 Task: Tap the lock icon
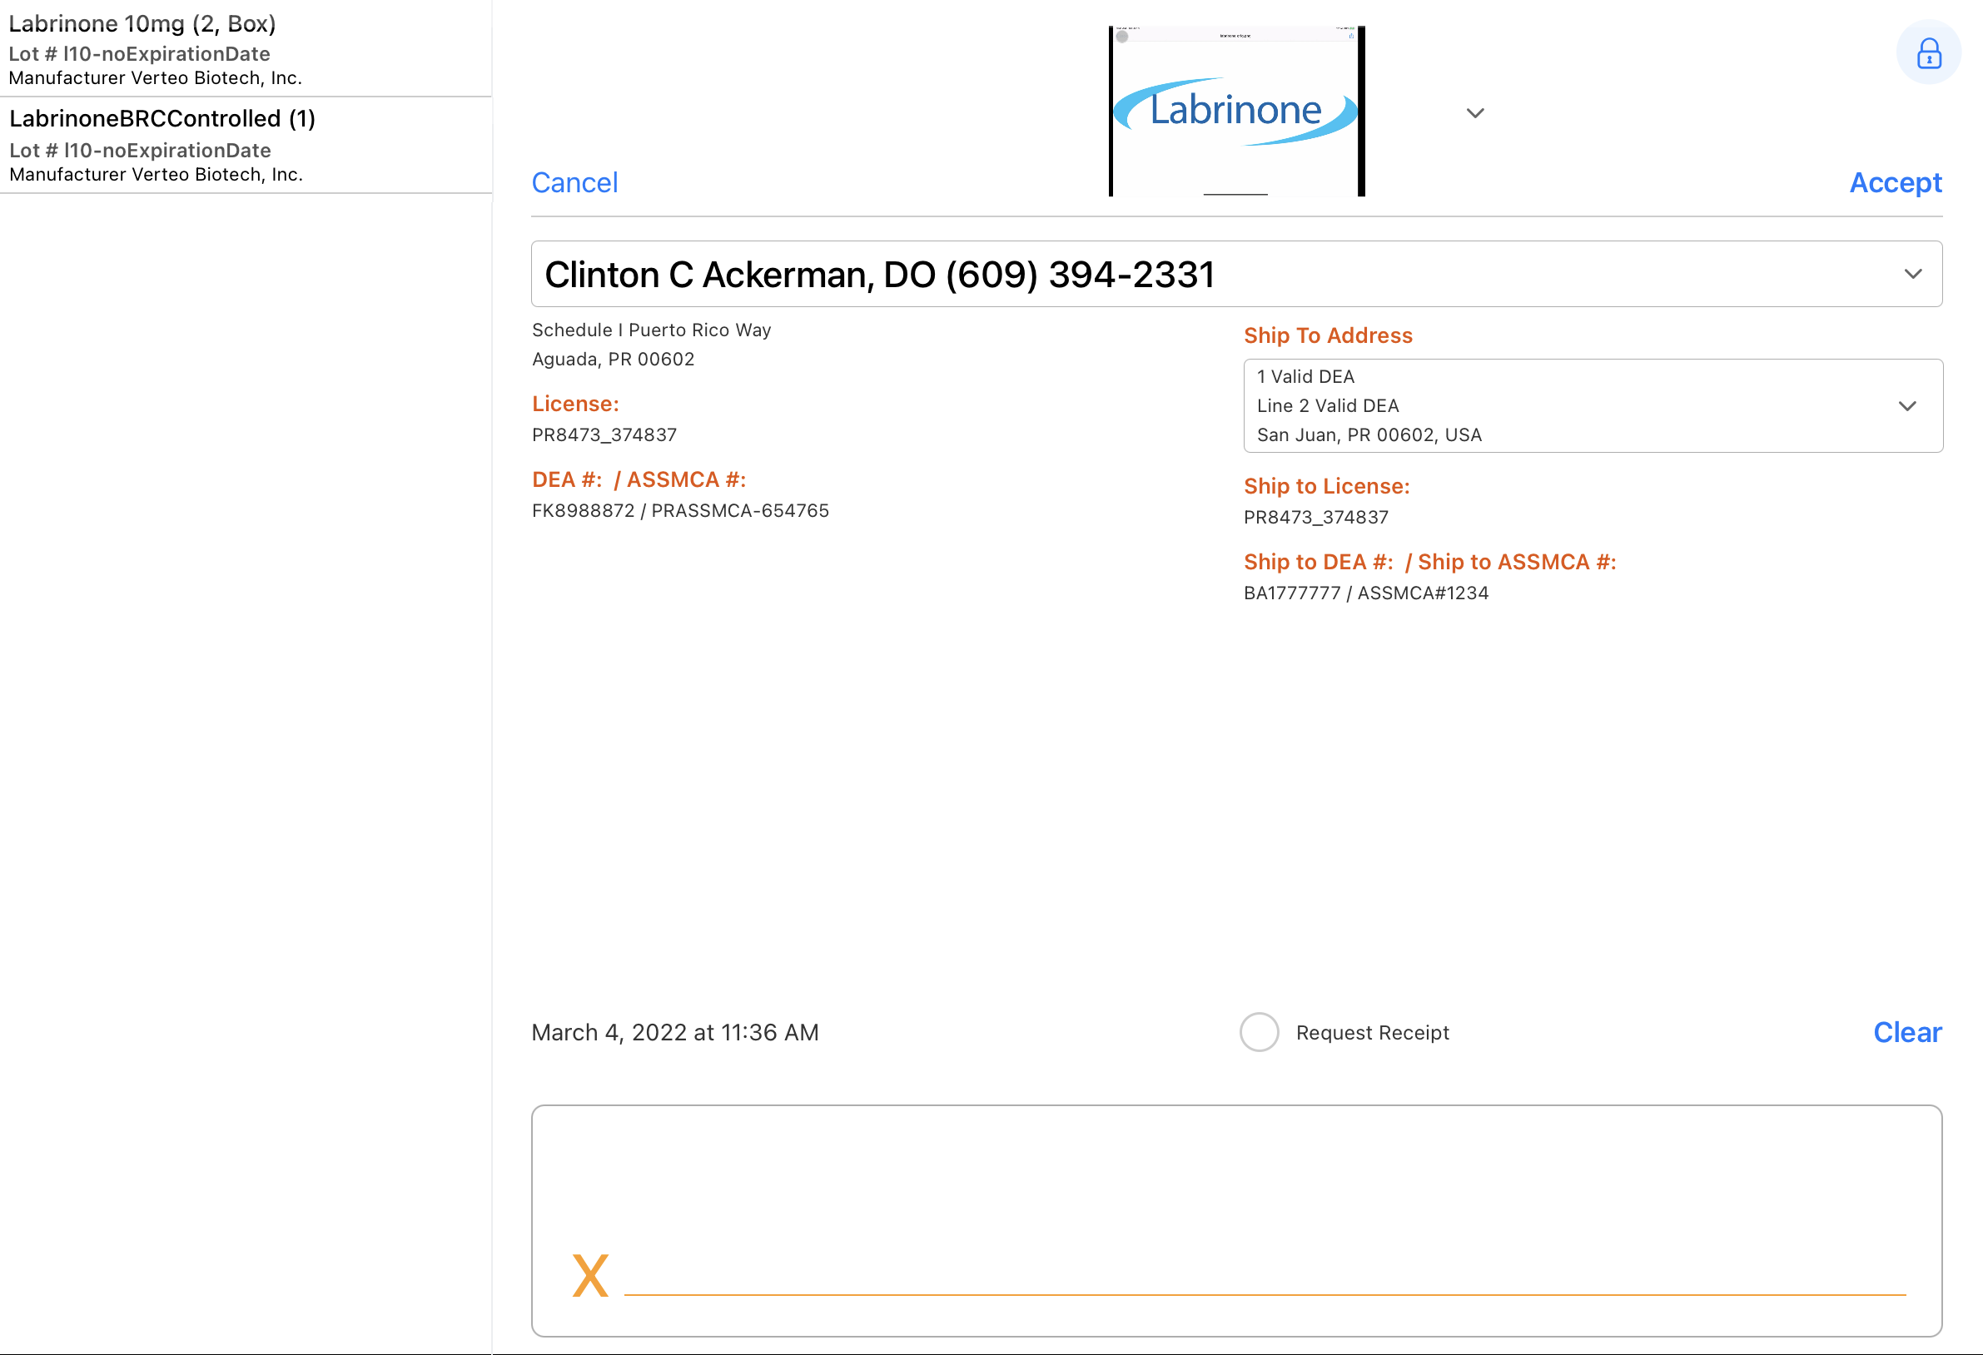(1927, 53)
